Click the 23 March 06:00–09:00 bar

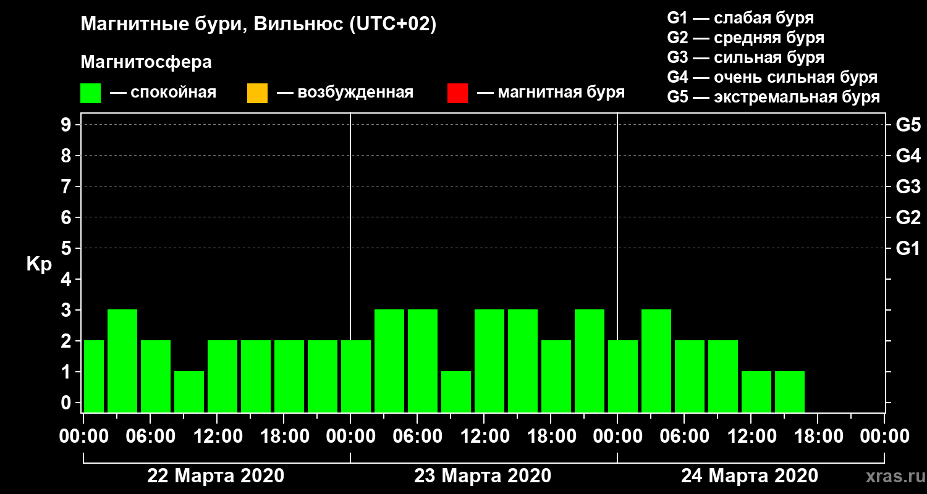[x=423, y=361]
